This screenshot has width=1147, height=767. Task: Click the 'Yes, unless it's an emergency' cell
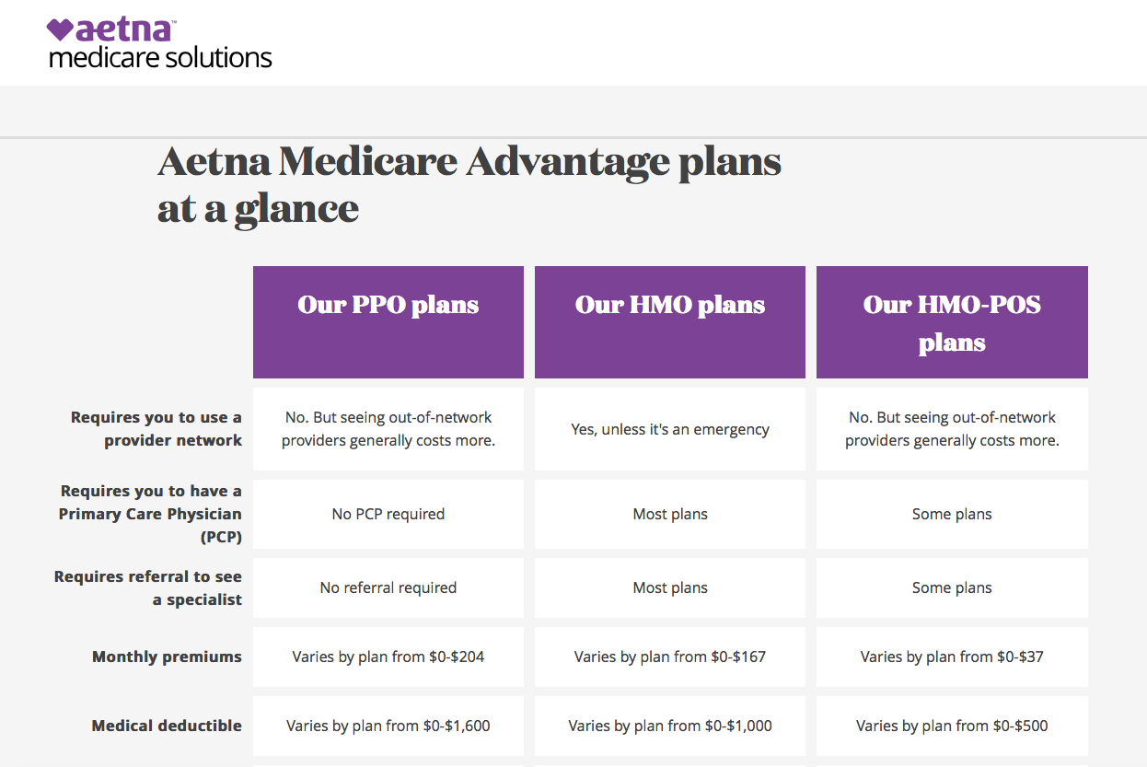coord(669,429)
